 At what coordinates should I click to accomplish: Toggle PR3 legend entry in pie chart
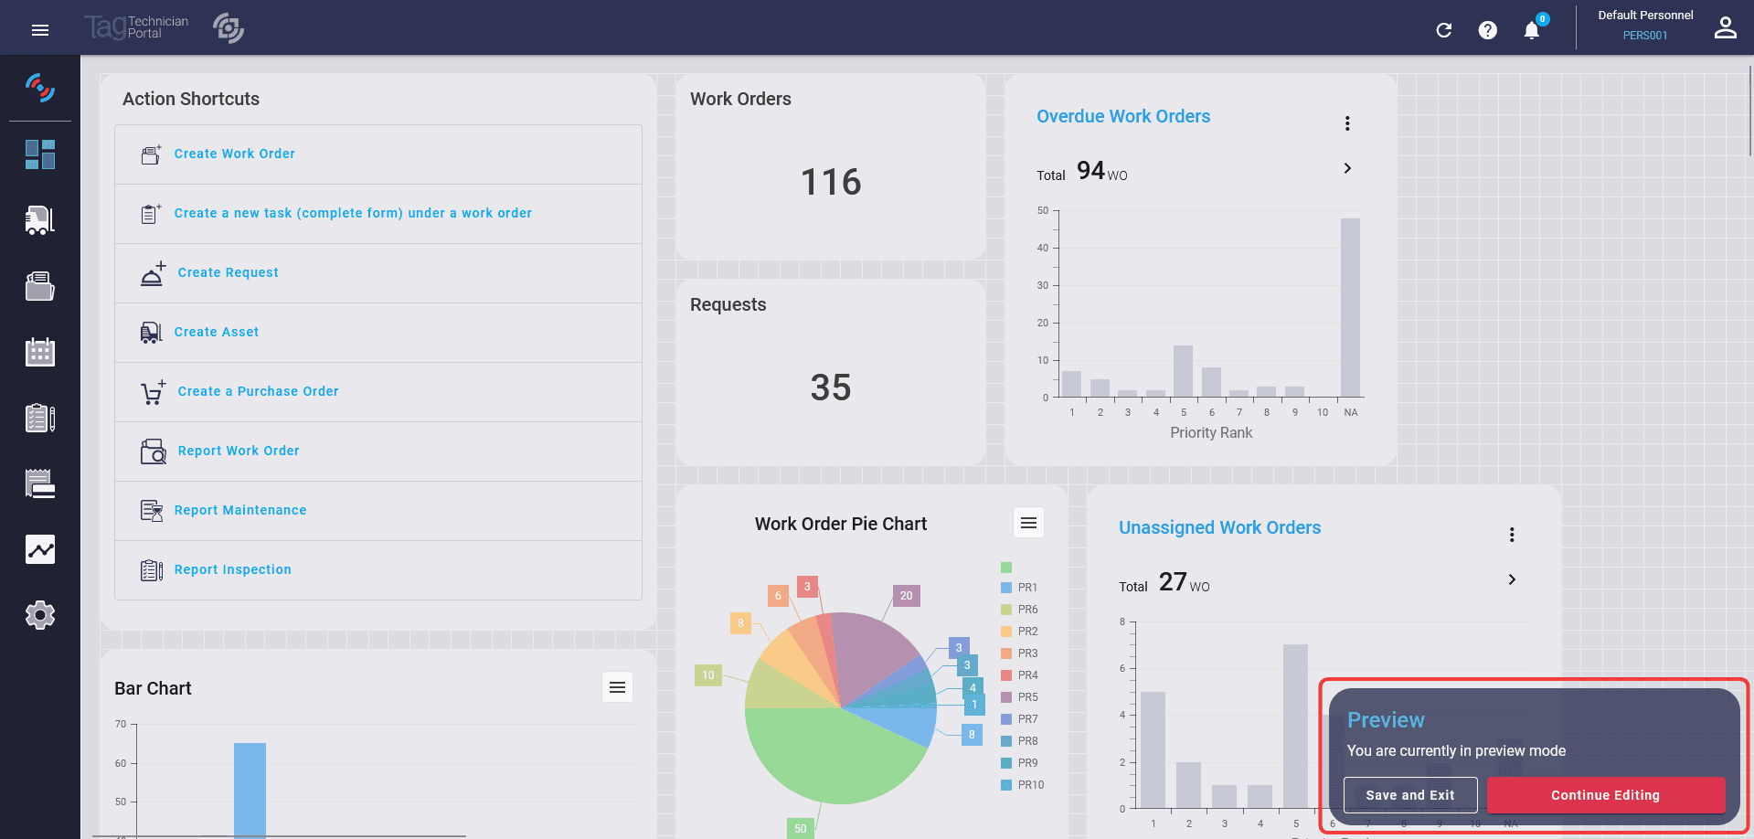tap(1019, 653)
